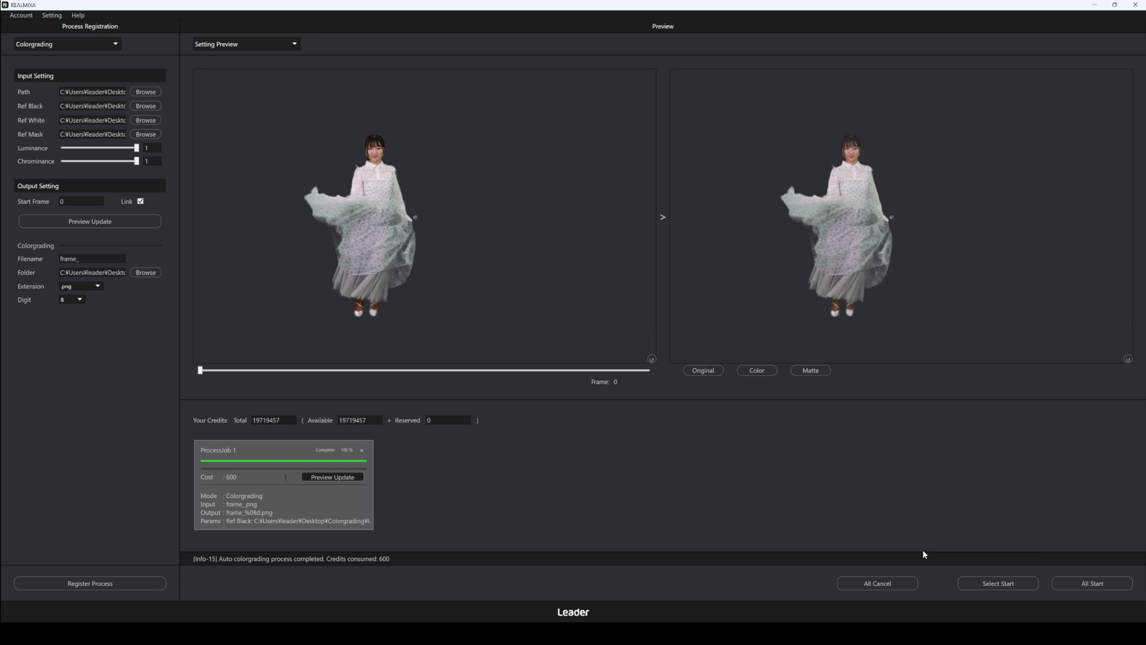Browse for the Ref Mask file

pyautogui.click(x=146, y=134)
